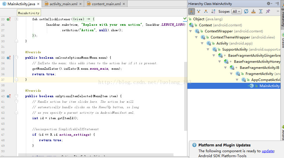This screenshot has width=284, height=158.
Task: Show more hierarchy toolbar actions chevron
Action: tap(278, 11)
